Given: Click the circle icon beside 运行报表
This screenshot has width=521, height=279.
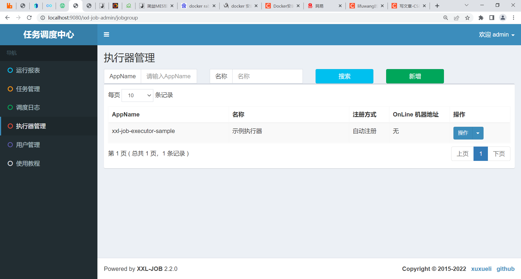Looking at the screenshot, I should point(10,70).
